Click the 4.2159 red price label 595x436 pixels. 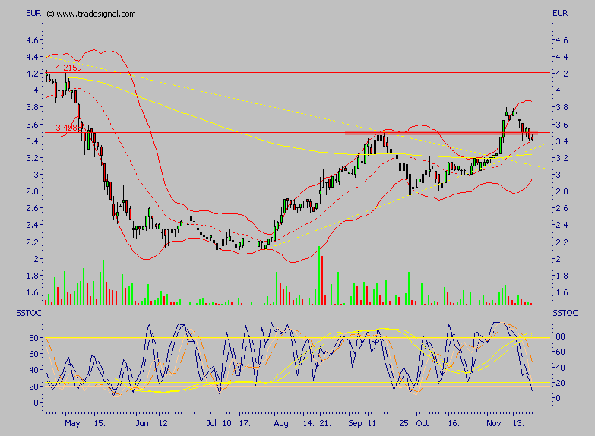[x=68, y=68]
